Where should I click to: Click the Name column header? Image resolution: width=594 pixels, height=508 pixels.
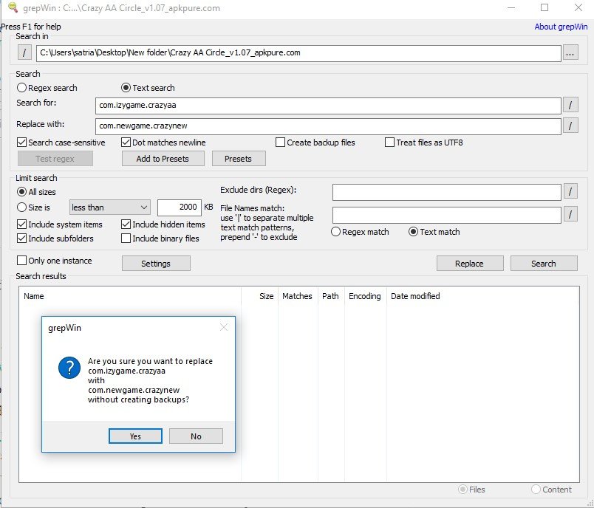pyautogui.click(x=130, y=296)
